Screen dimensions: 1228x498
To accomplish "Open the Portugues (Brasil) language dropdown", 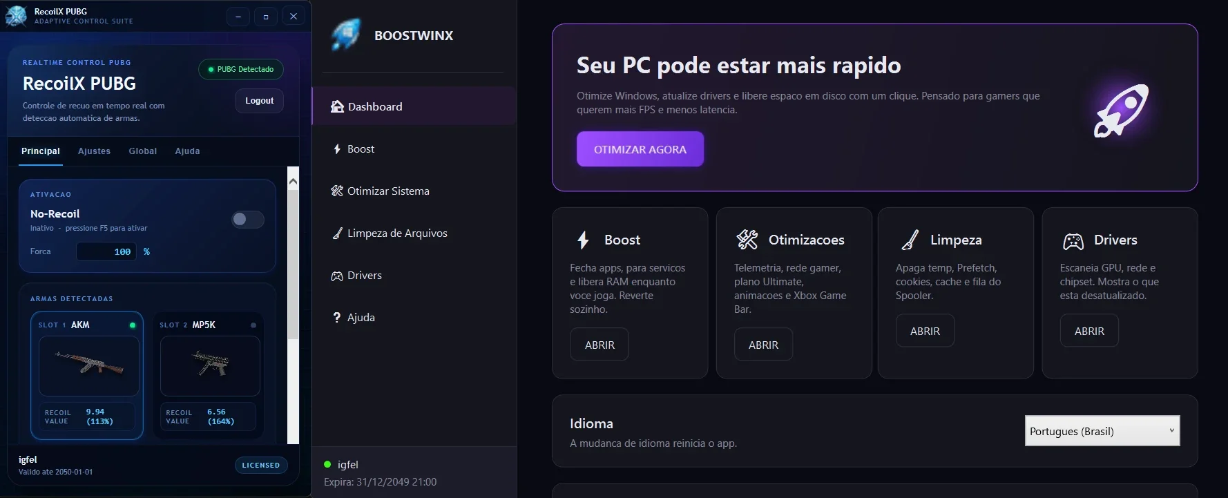I will (x=1102, y=431).
